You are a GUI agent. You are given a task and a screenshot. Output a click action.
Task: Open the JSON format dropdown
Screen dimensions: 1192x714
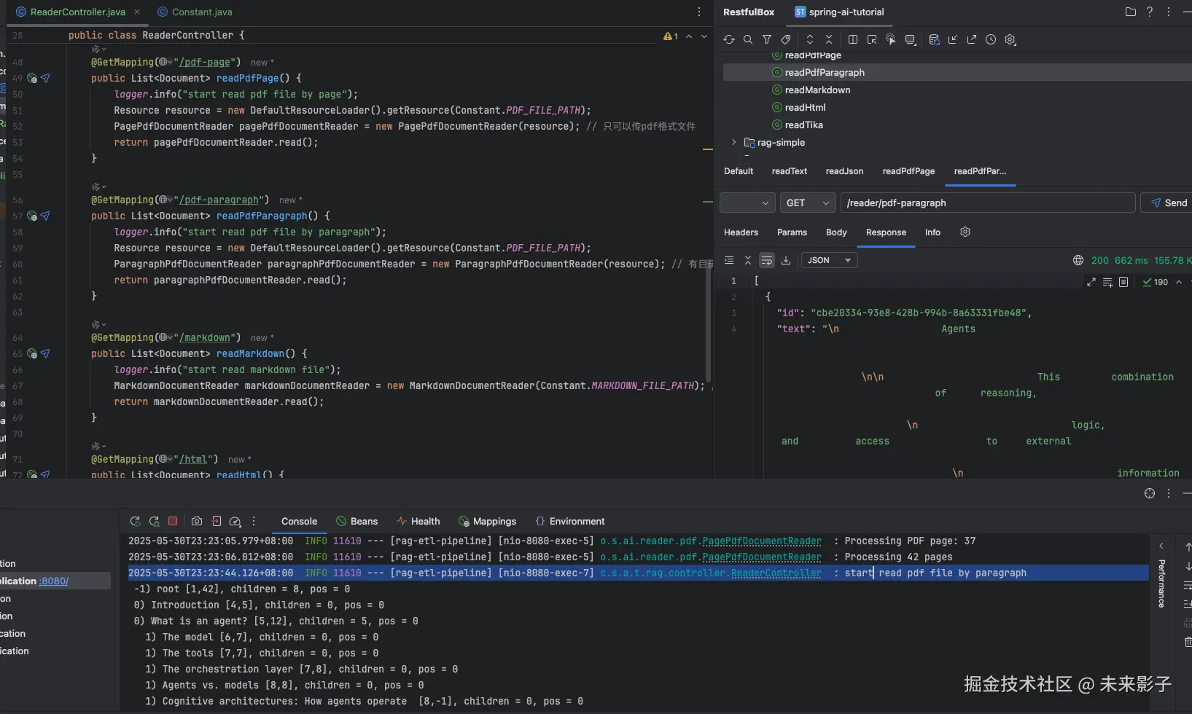click(x=829, y=260)
